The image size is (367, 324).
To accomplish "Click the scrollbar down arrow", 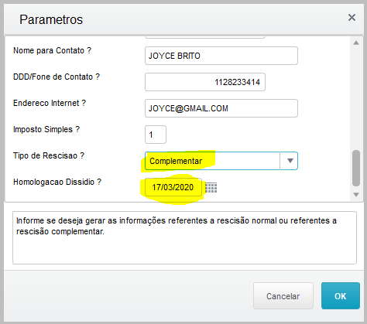I will point(356,195).
